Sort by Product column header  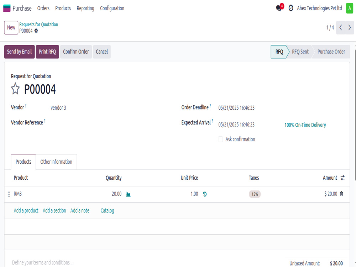(x=21, y=178)
